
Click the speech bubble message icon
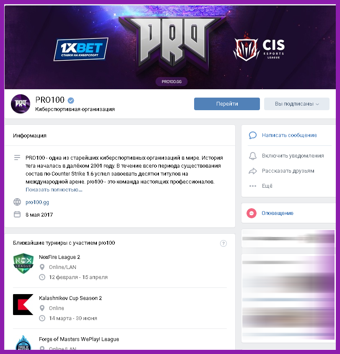tap(252, 135)
